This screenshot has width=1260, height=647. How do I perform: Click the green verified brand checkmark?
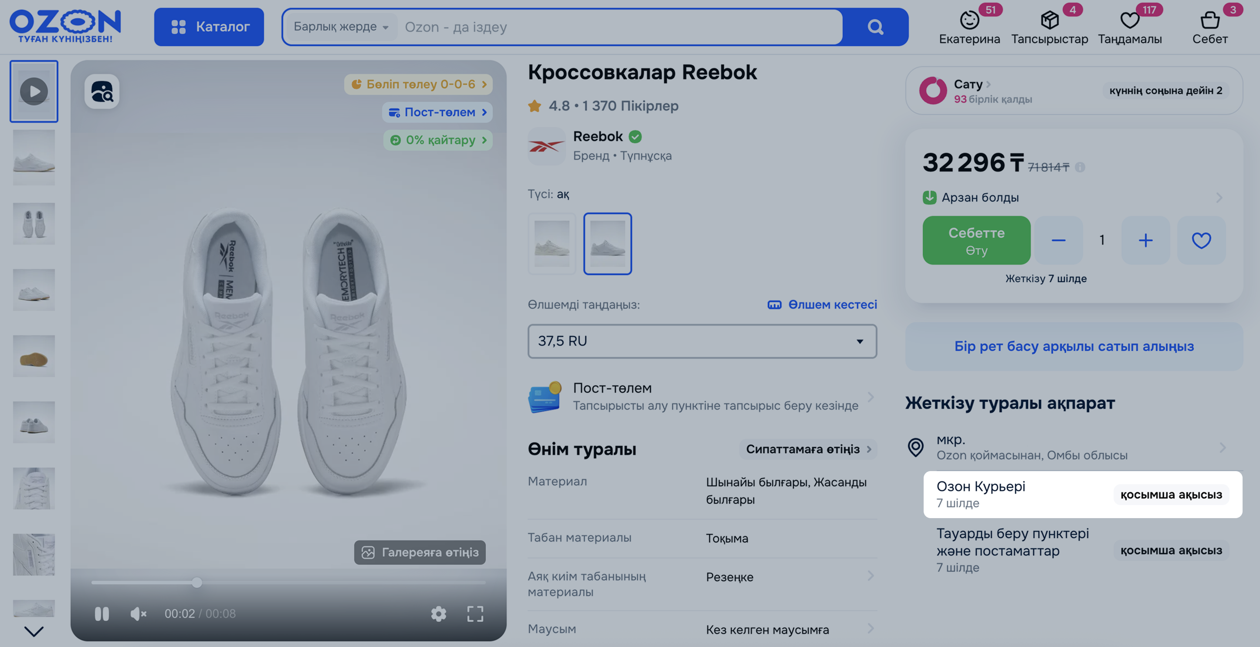[x=635, y=136]
